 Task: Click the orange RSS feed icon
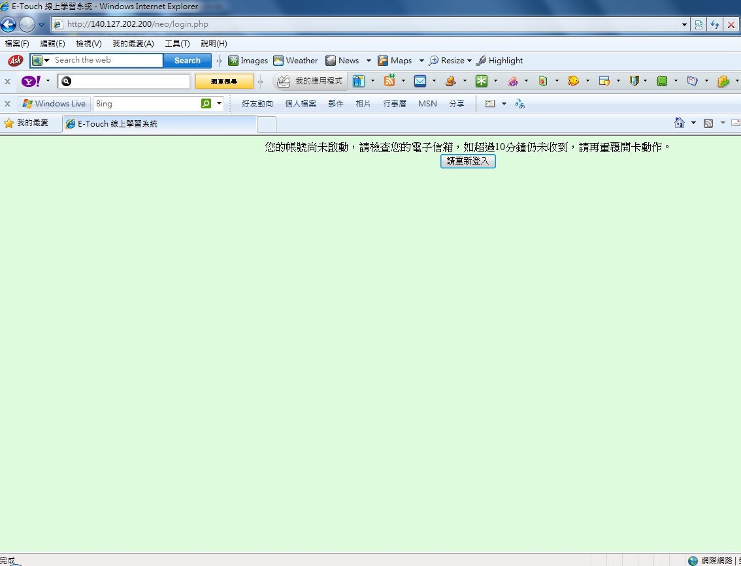(389, 80)
